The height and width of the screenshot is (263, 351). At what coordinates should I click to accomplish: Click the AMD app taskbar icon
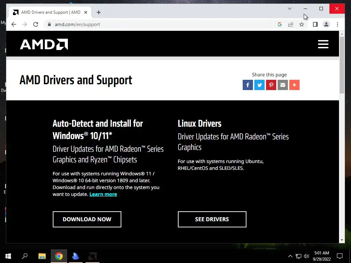93,256
